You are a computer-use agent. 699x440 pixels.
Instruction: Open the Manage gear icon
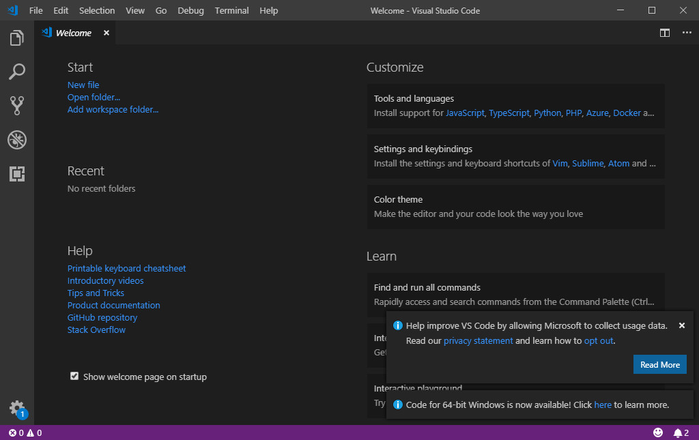18,409
